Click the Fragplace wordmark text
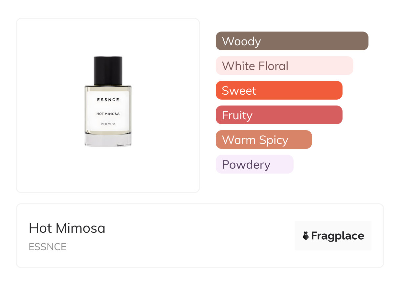 click(338, 236)
